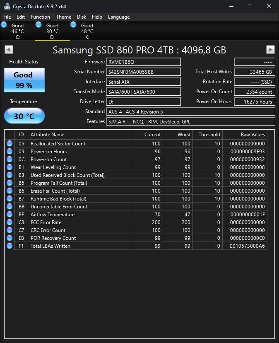Click status orb of Erase Fail Count
The image size is (279, 343).
click(x=10, y=191)
